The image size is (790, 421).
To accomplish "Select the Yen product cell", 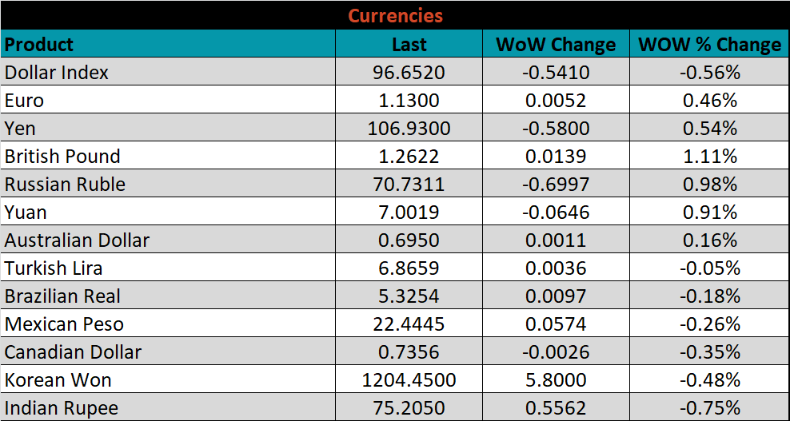I will (x=21, y=129).
